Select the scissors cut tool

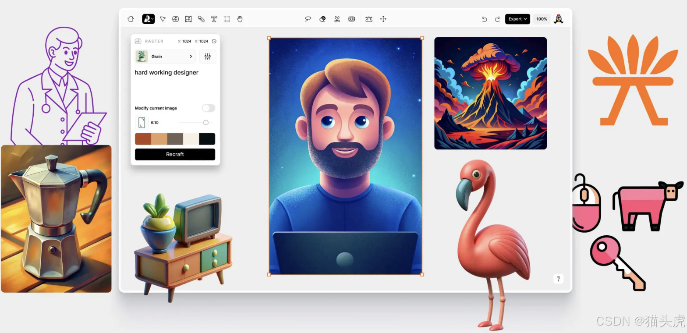pos(337,19)
